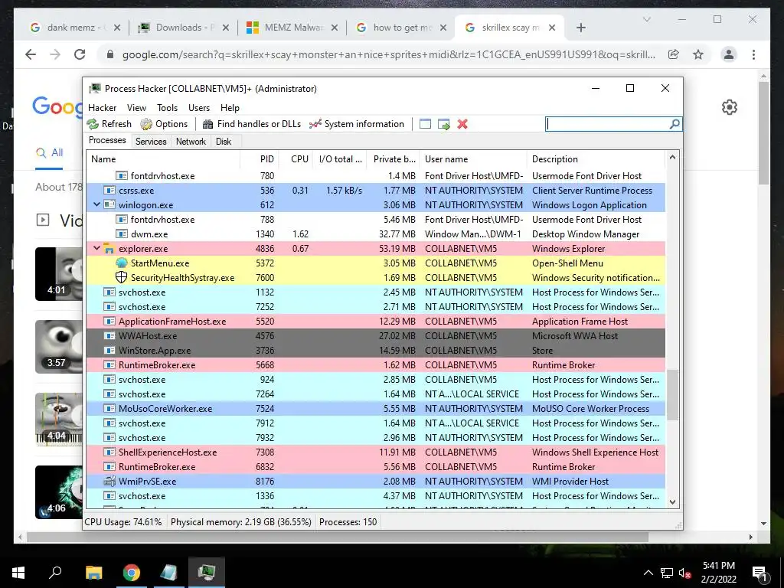Click the muted volume tray icon

pos(685,573)
